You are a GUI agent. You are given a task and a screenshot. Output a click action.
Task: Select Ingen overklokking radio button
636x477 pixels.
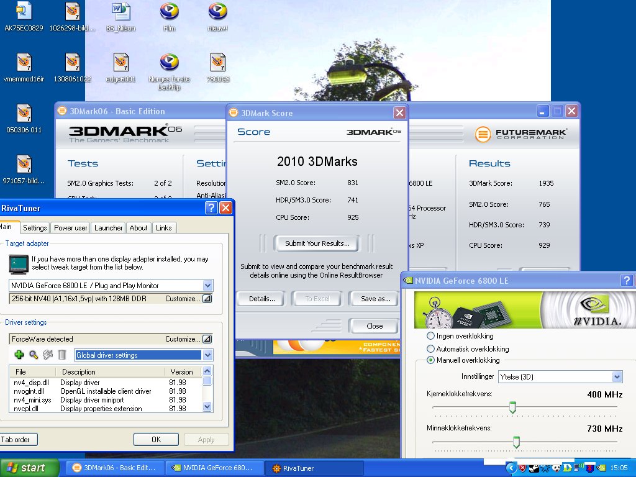[430, 336]
